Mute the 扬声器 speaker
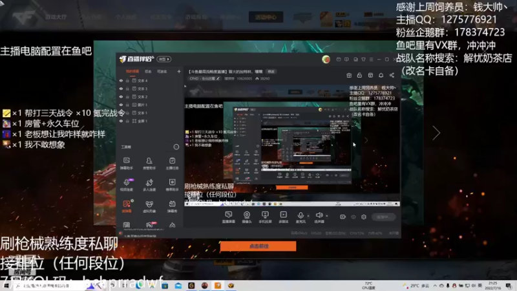Viewport: 517px width, 291px height. coord(319,217)
